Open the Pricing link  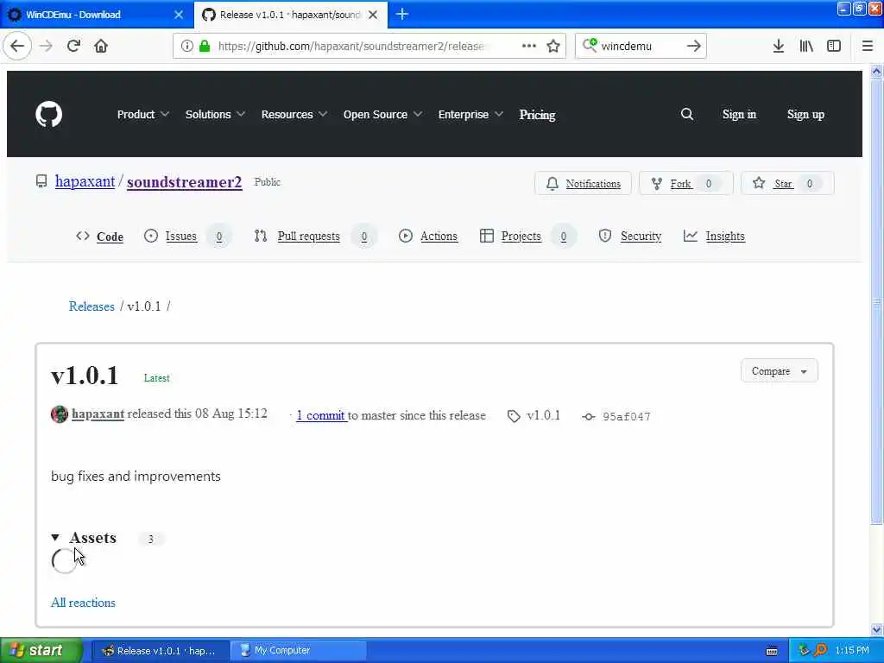pyautogui.click(x=537, y=115)
